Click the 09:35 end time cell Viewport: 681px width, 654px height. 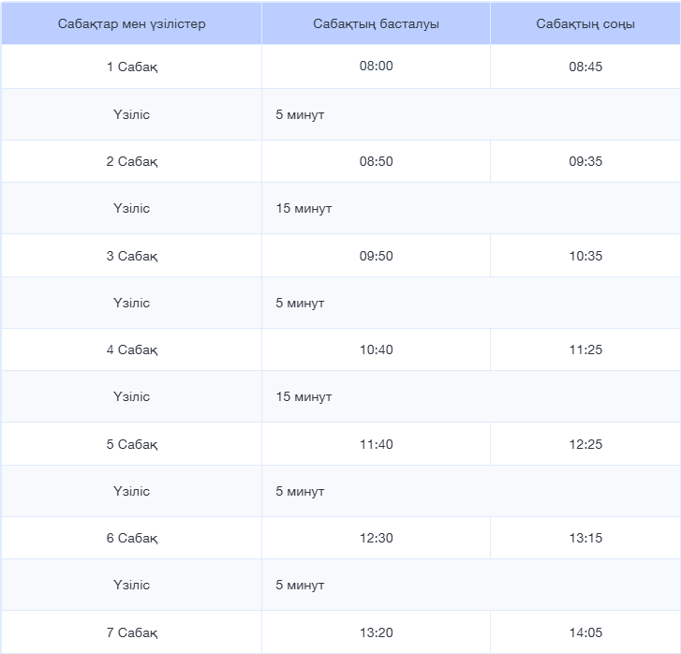(x=585, y=161)
